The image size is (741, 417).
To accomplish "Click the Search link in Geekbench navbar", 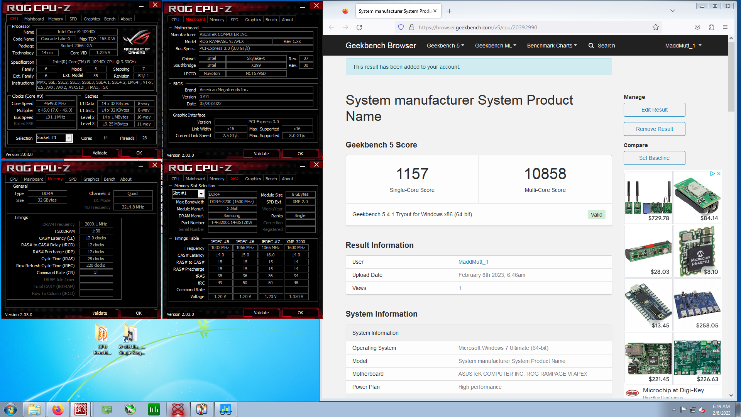I will point(602,46).
